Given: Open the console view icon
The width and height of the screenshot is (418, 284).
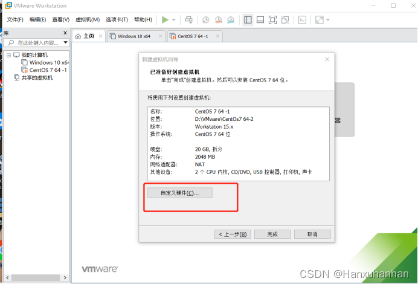Looking at the screenshot, I should click(302, 20).
